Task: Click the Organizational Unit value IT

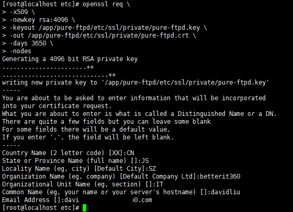Action: 160,184
